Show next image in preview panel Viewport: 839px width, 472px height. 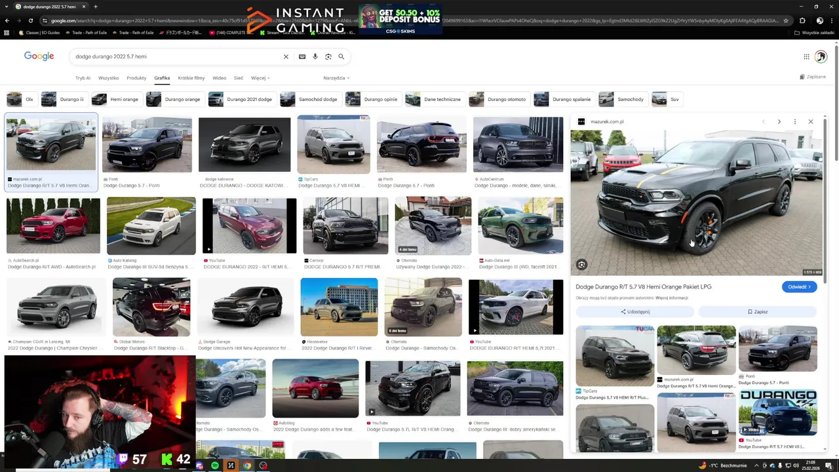click(x=779, y=121)
